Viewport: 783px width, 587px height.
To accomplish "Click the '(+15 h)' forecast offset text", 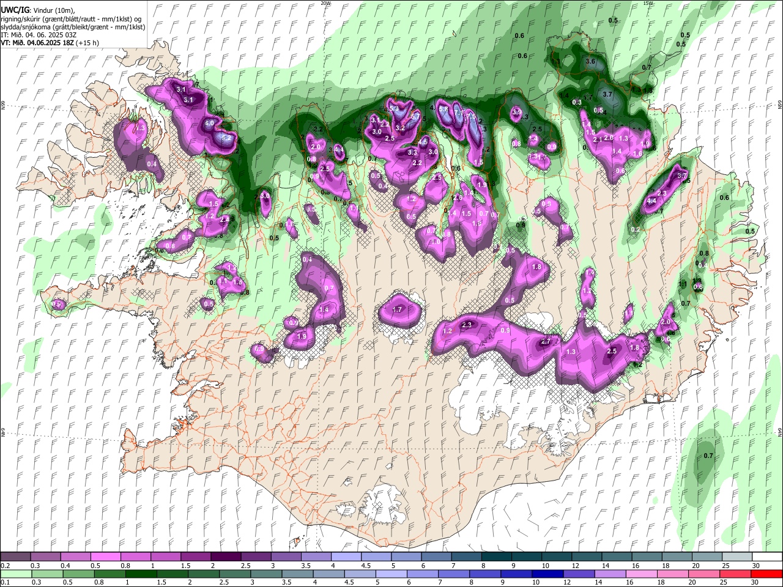I will 87,43.
